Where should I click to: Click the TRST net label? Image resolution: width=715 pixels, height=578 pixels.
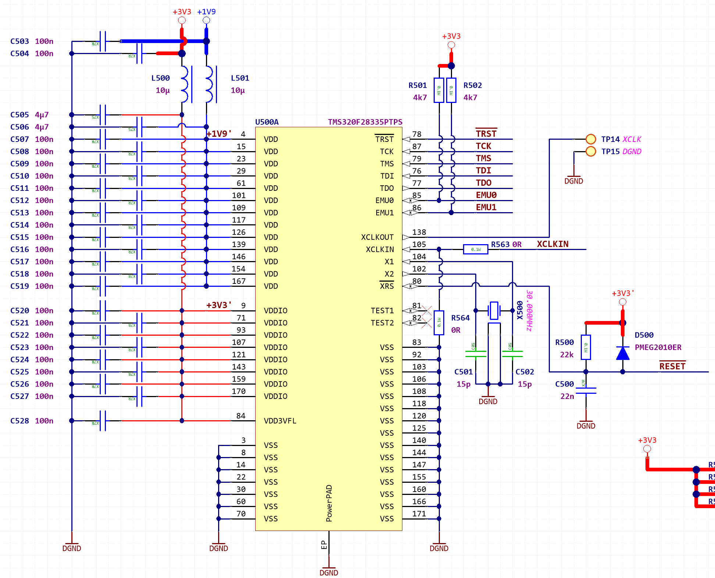486,133
